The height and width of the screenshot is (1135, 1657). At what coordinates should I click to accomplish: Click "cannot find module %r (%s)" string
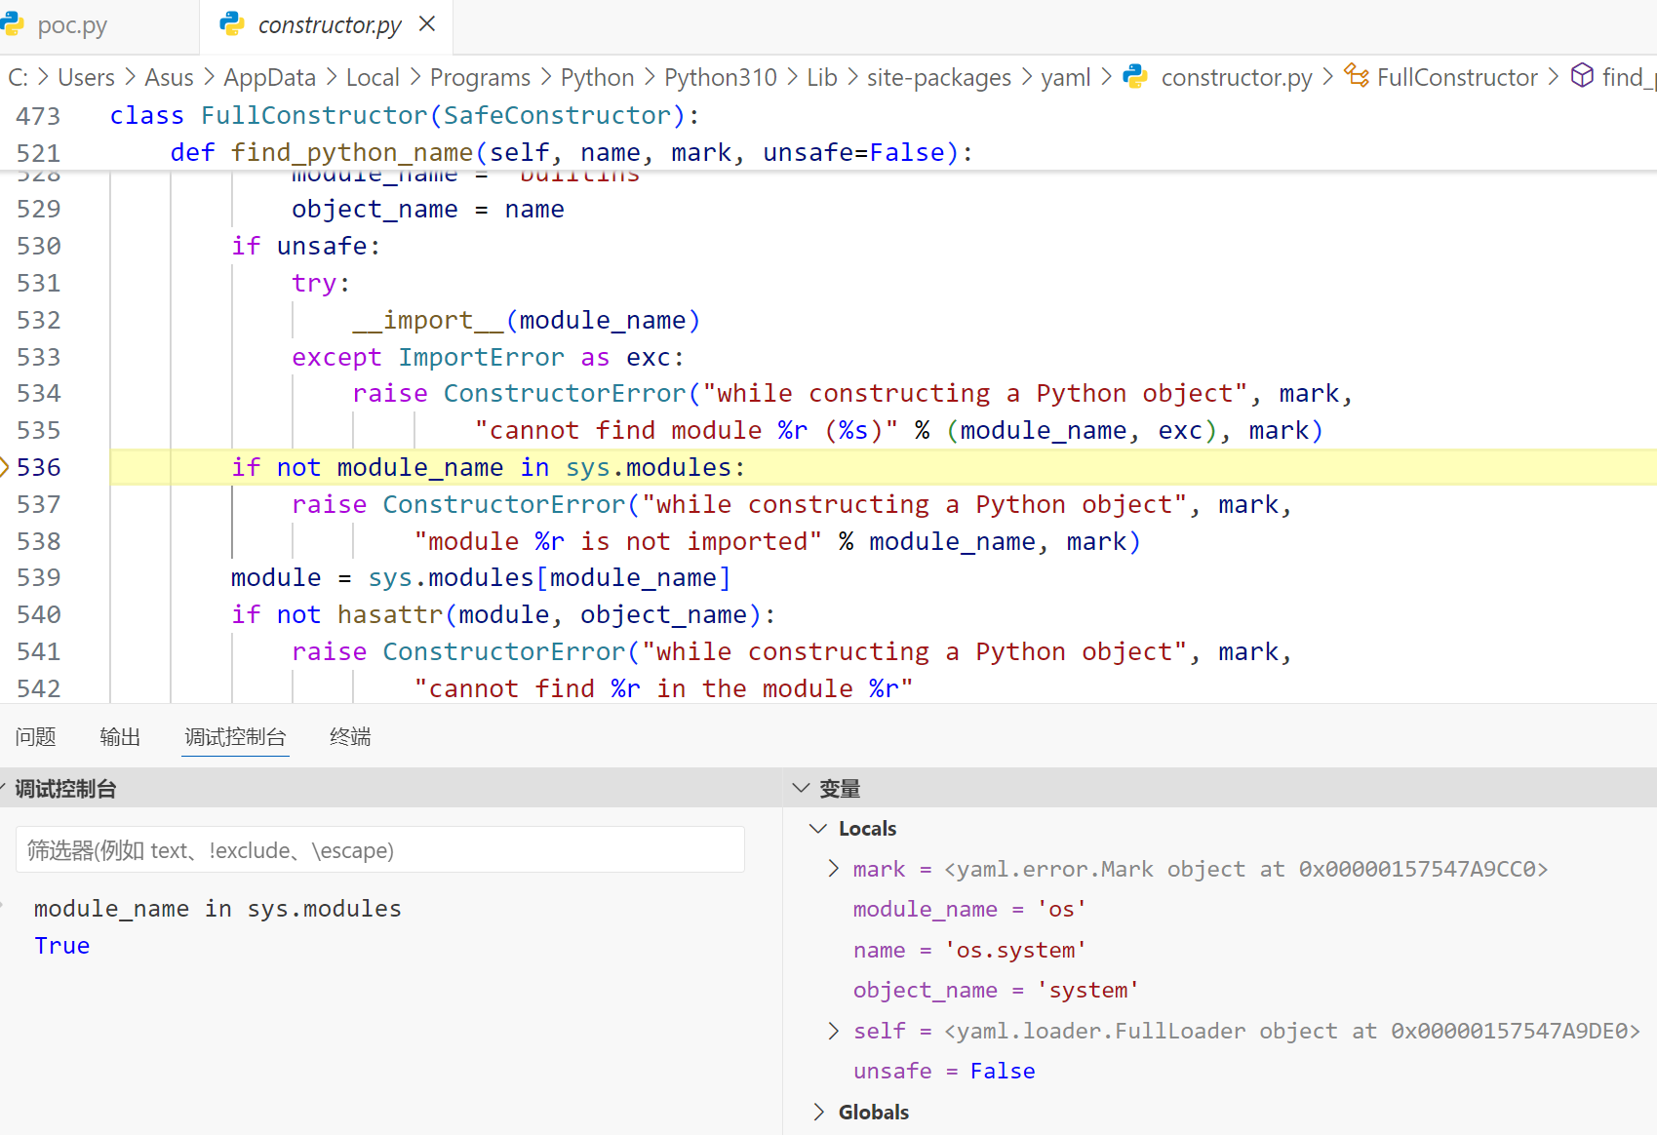(687, 431)
